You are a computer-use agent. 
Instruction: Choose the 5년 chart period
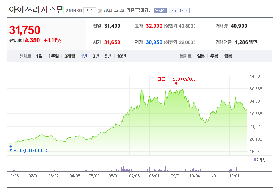tap(108, 56)
